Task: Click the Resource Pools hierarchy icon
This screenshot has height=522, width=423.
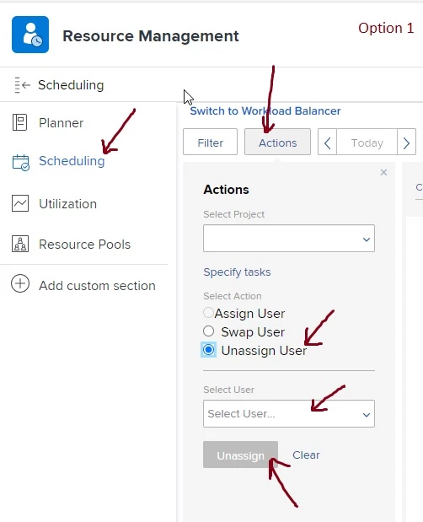Action: click(x=20, y=244)
